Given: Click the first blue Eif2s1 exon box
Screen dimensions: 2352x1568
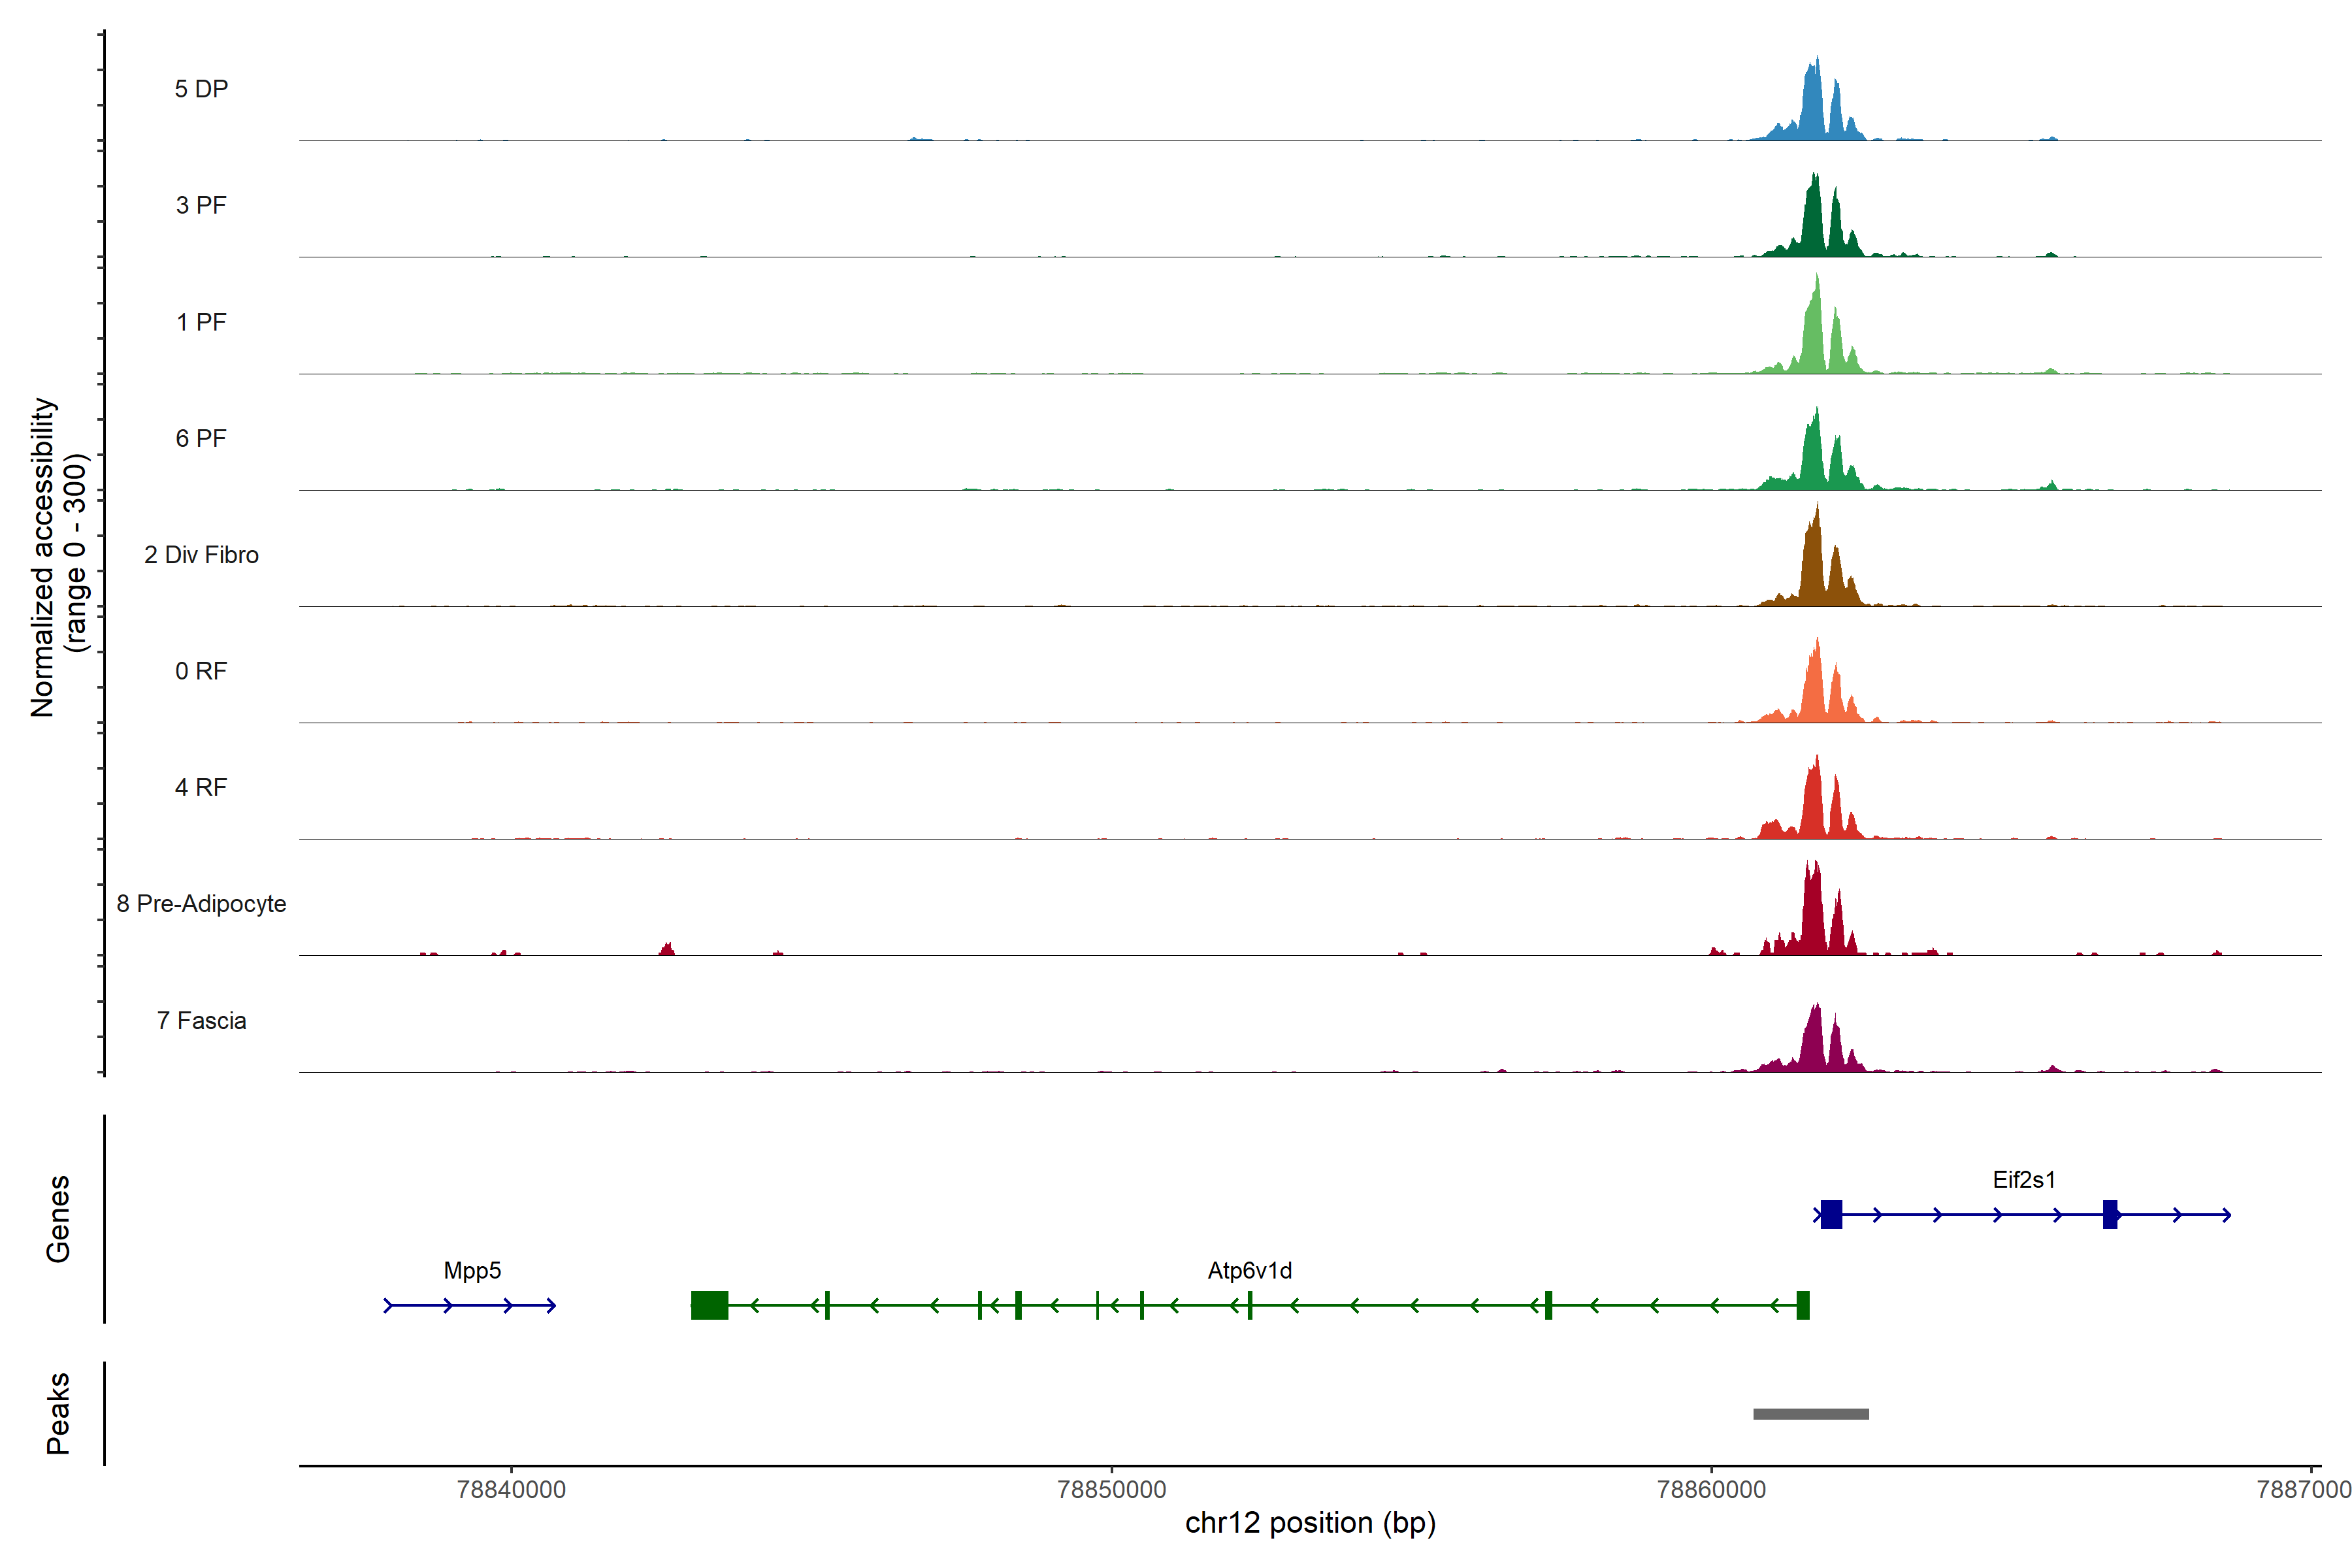Looking at the screenshot, I should click(x=1831, y=1214).
